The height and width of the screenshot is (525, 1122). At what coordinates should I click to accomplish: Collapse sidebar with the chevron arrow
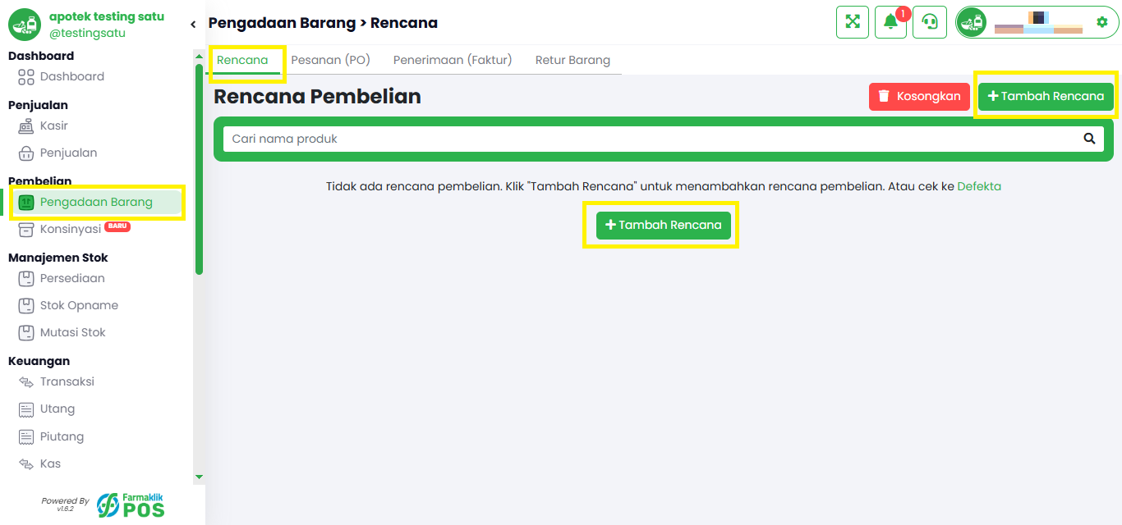pyautogui.click(x=193, y=25)
